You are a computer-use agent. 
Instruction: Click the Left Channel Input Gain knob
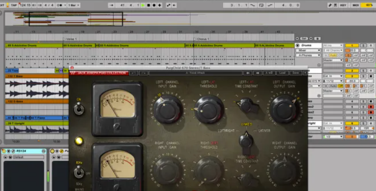(168, 109)
